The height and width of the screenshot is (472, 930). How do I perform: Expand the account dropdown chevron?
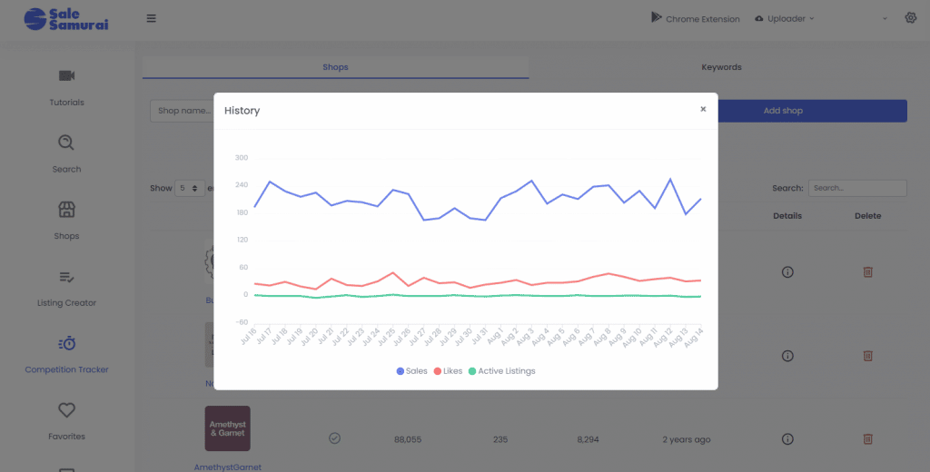click(885, 18)
